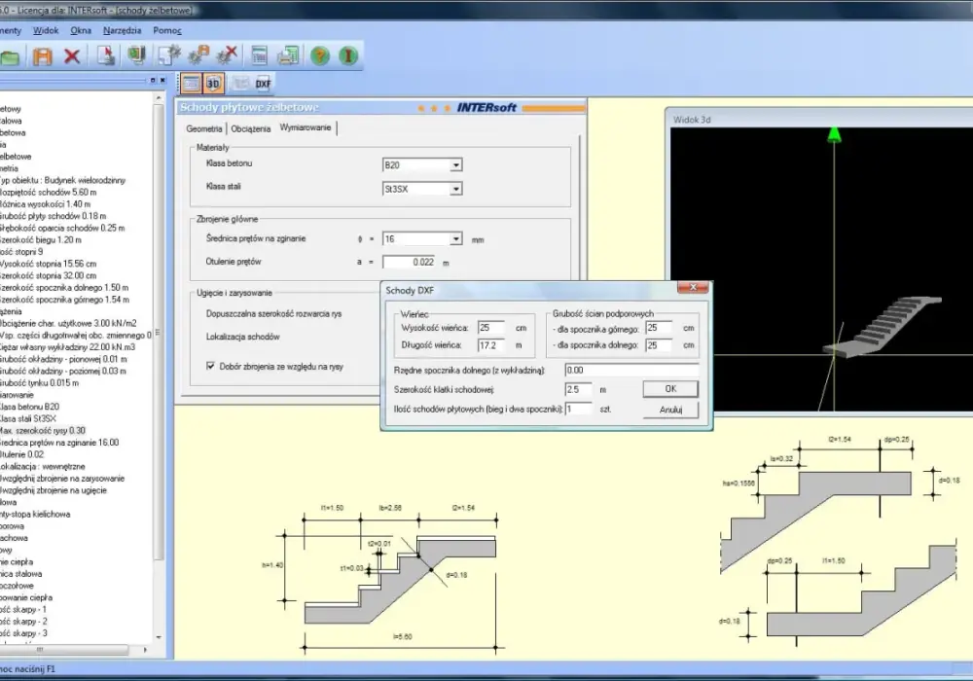This screenshot has width=973, height=681.
Task: Click the green info circle icon
Action: [x=348, y=56]
